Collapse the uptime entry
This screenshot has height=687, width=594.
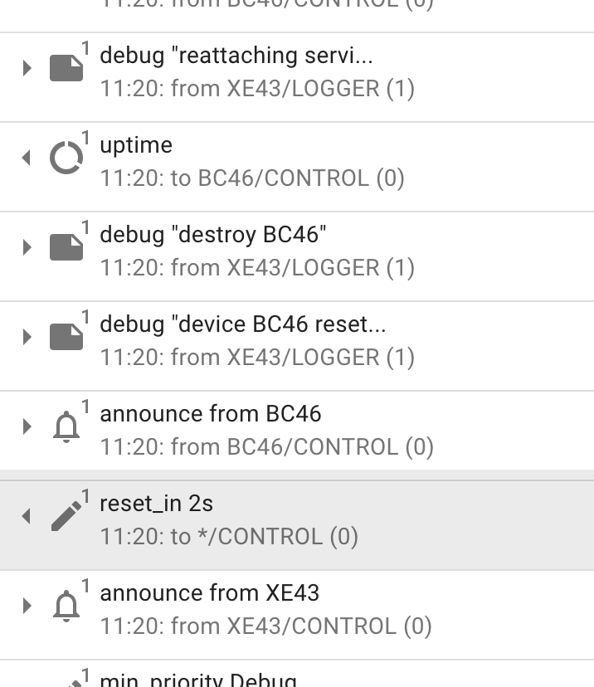click(x=25, y=158)
